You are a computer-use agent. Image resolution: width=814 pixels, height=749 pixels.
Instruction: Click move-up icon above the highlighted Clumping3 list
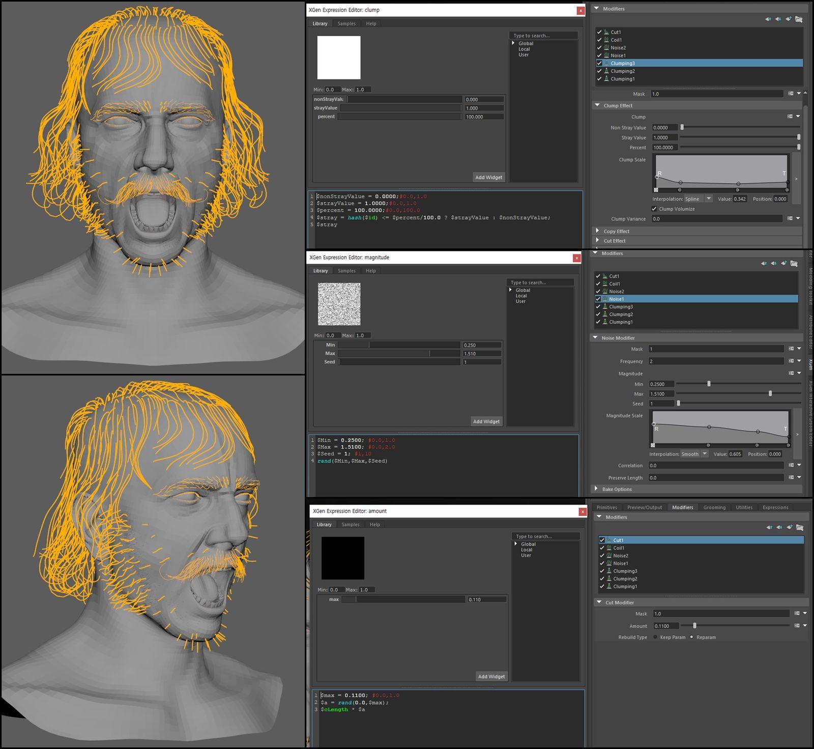point(768,19)
